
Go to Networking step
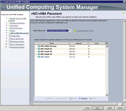[x=14, y=26]
